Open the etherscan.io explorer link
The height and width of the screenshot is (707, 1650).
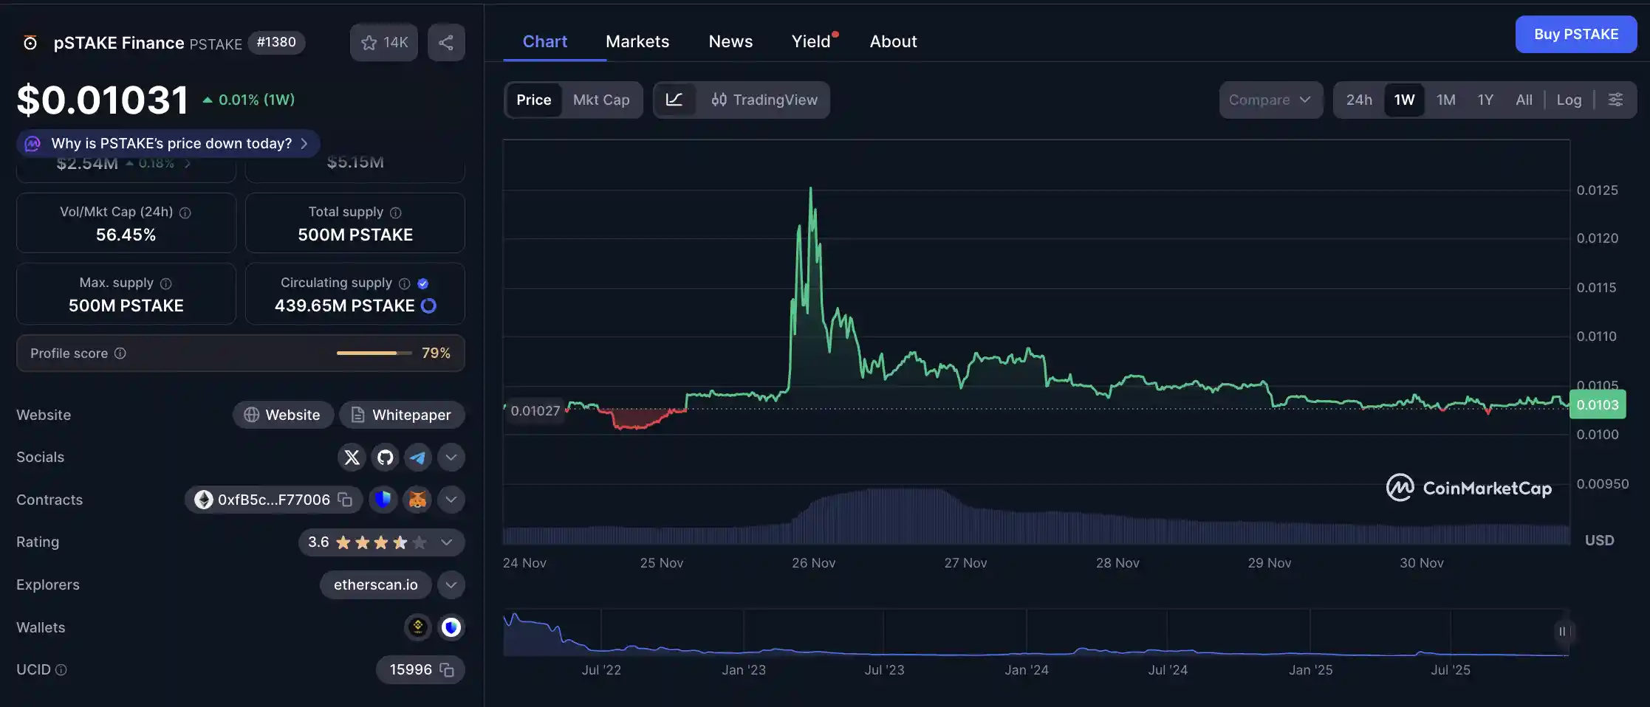coord(375,584)
